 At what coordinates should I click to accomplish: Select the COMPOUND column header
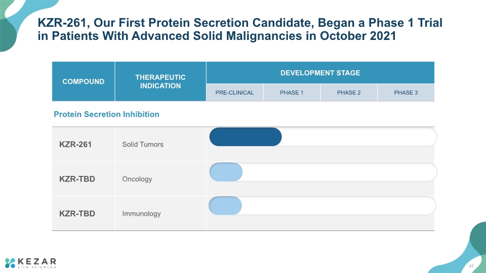pos(84,81)
